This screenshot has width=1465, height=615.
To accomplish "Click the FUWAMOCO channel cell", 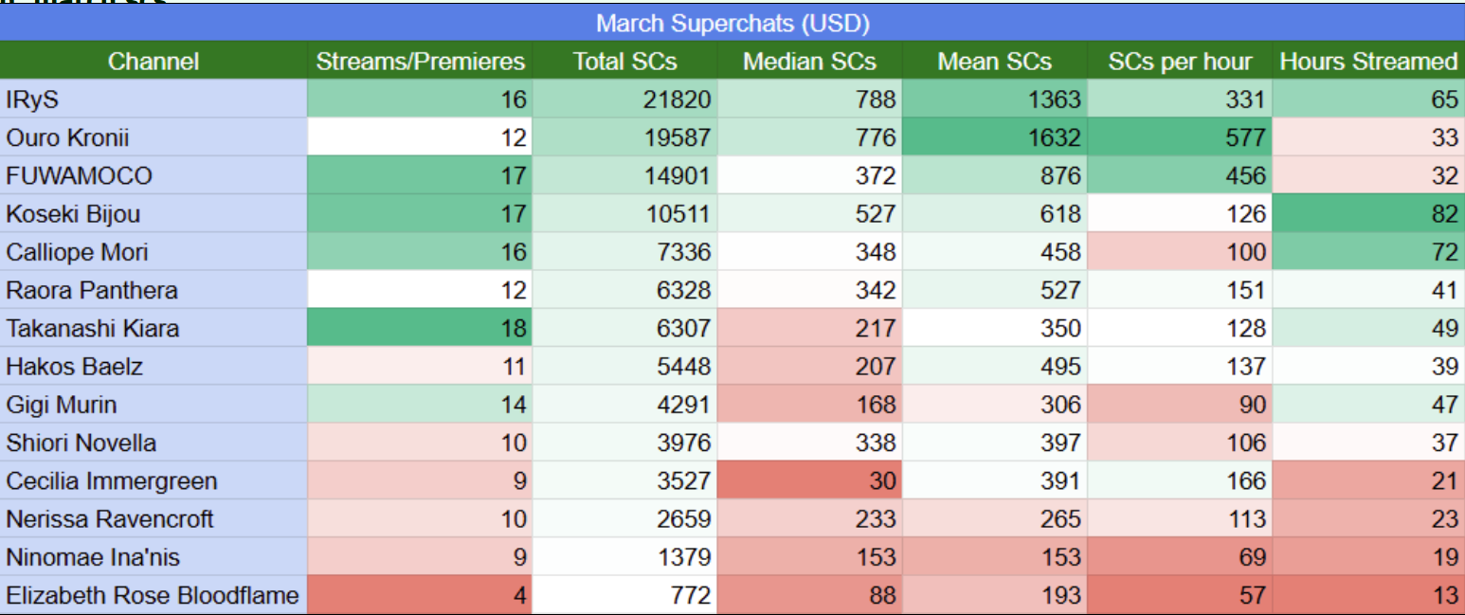I will coord(154,175).
